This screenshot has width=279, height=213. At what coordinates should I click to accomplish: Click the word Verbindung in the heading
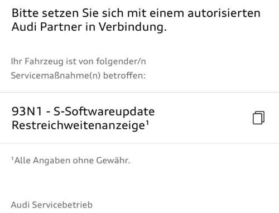[133, 27]
